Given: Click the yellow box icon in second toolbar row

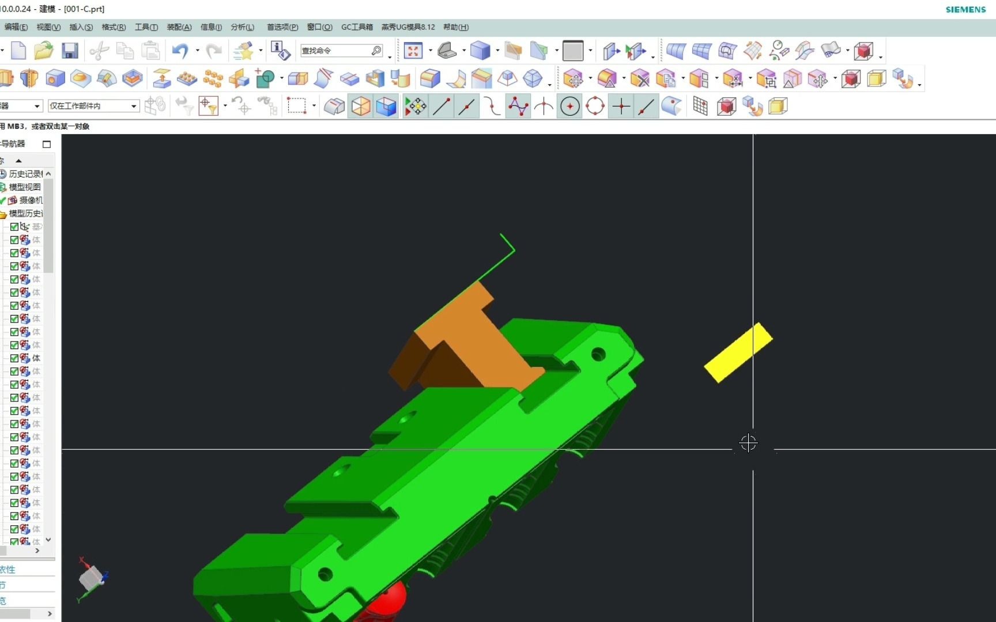Looking at the screenshot, I should pos(876,78).
